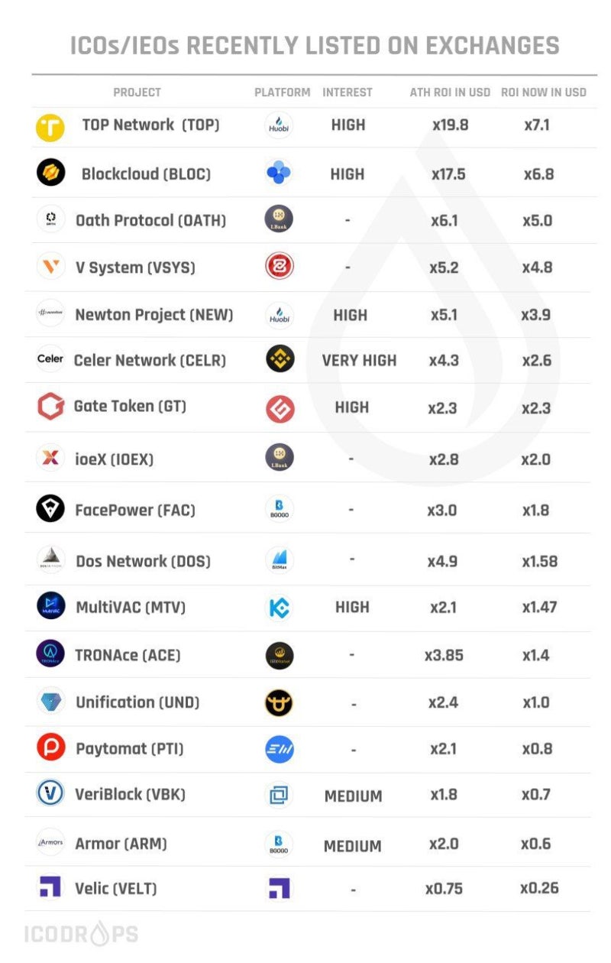Click the TOP Network yellow logo icon
The height and width of the screenshot is (963, 611).
pyautogui.click(x=50, y=127)
